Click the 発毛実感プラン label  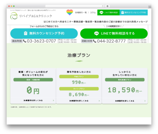[125, 80]
